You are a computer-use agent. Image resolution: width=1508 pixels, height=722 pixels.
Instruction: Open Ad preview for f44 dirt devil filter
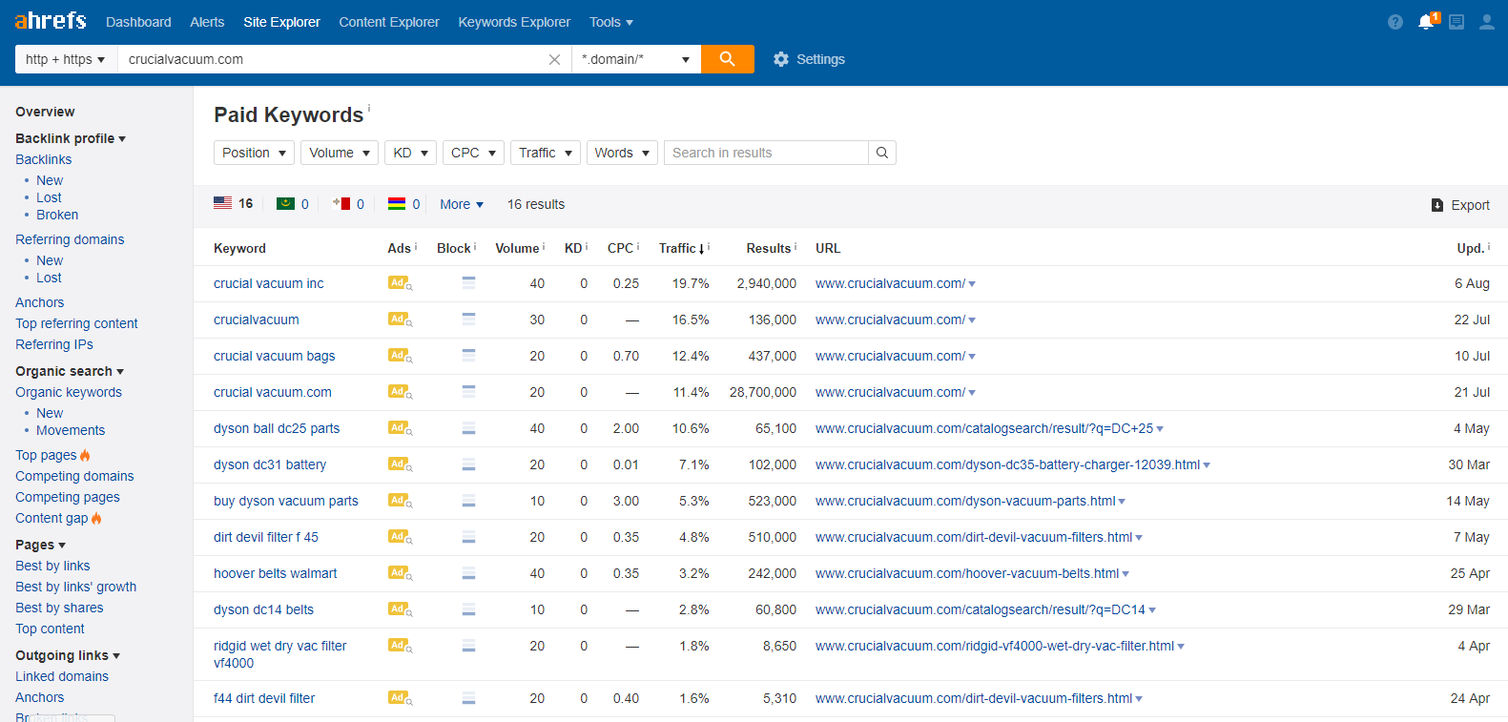pyautogui.click(x=400, y=698)
